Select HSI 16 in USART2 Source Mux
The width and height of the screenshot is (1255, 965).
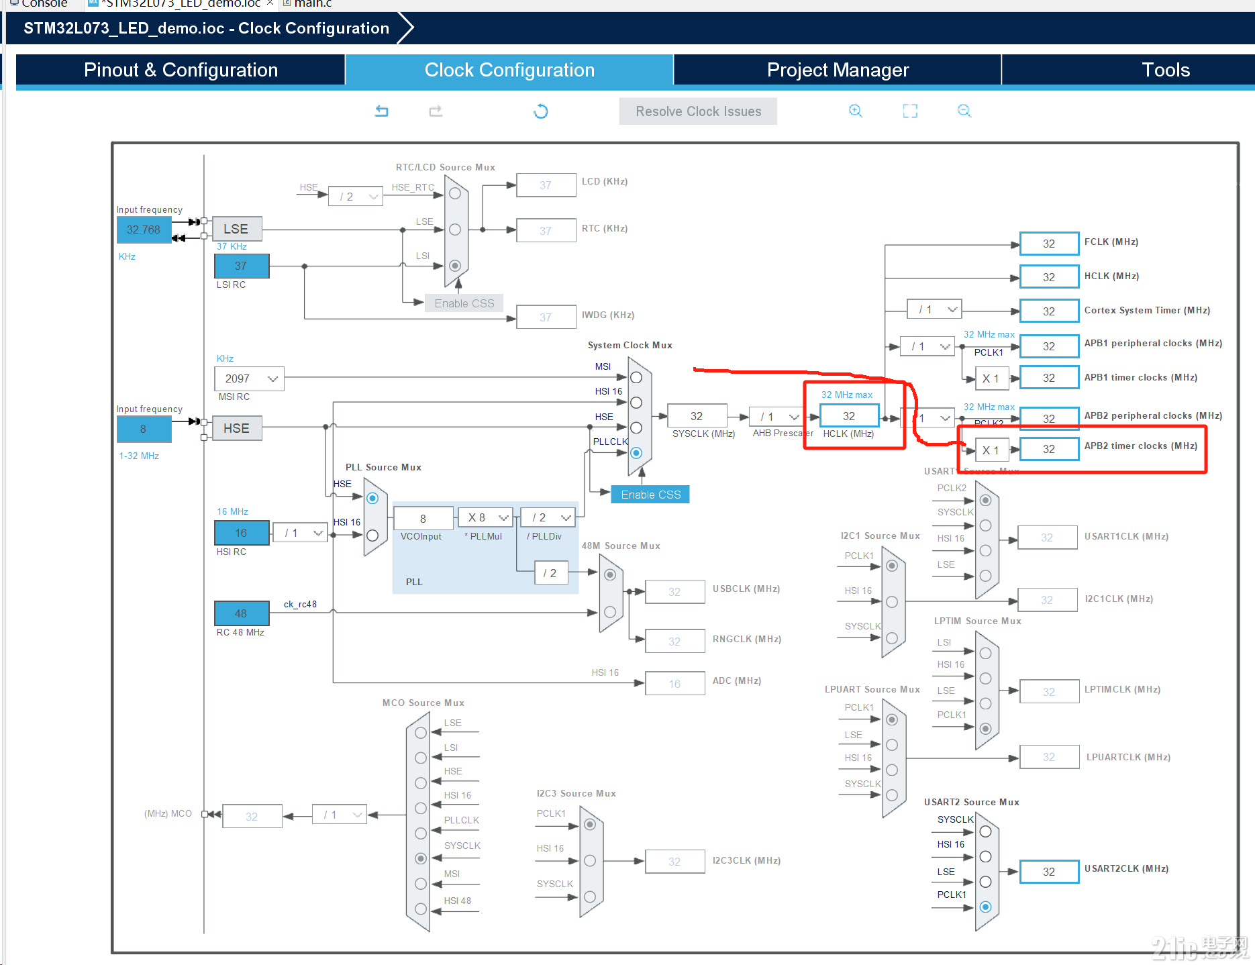pyautogui.click(x=985, y=856)
